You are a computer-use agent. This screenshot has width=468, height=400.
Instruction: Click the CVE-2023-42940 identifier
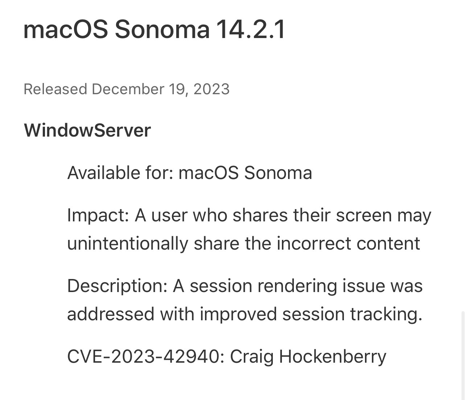[x=143, y=357]
